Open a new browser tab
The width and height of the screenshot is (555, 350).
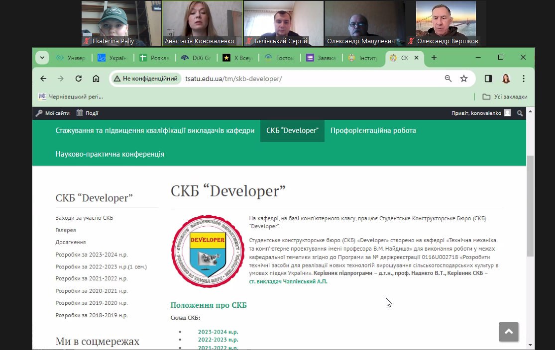click(434, 58)
